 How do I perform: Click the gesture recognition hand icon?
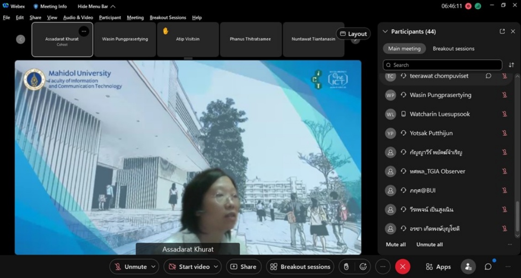click(346, 267)
